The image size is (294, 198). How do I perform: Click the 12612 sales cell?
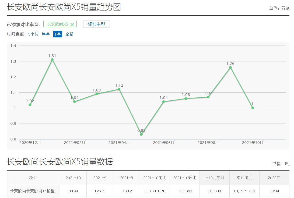[x=100, y=191]
